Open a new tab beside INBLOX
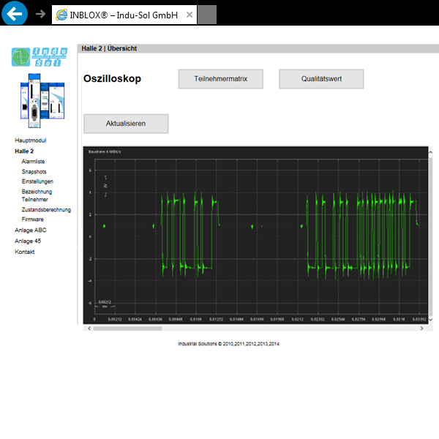 point(207,14)
